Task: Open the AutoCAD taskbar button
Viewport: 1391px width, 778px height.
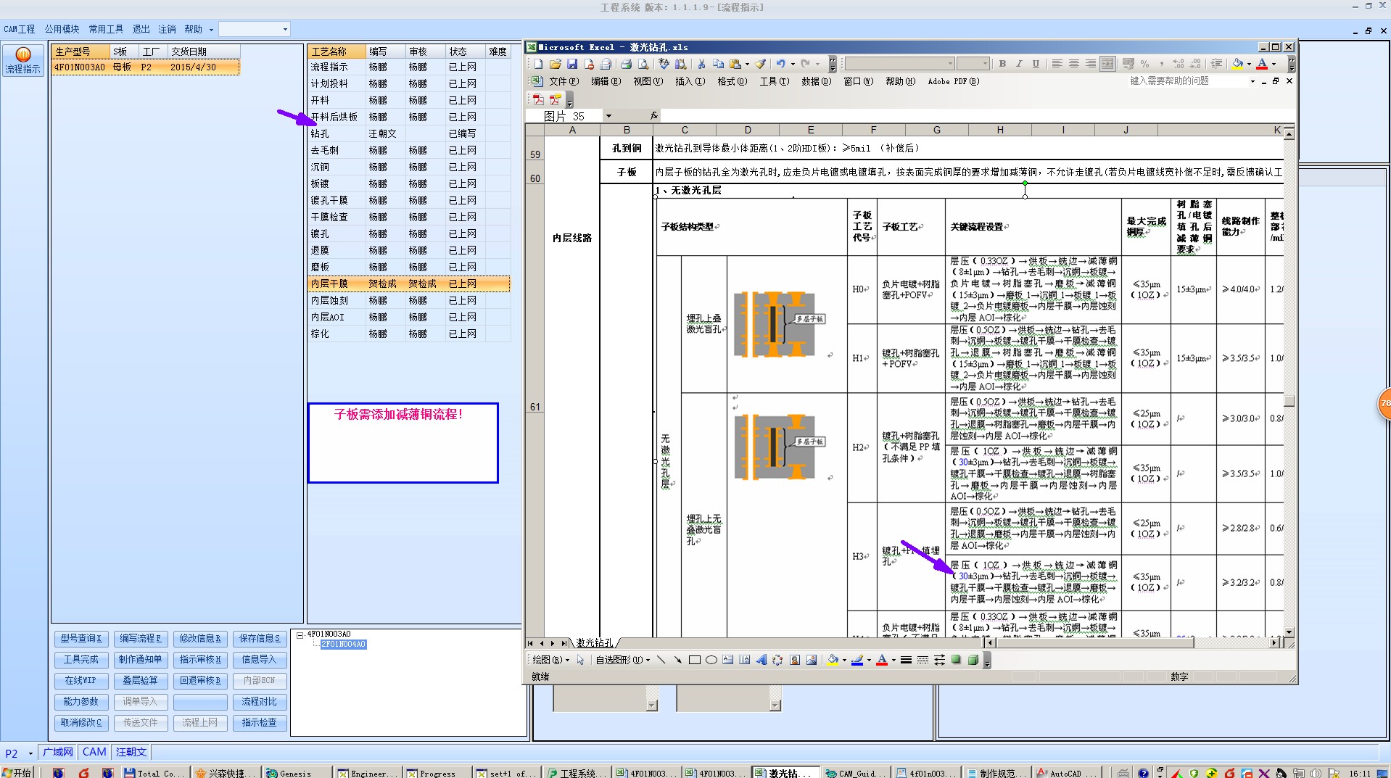Action: pos(1065,773)
